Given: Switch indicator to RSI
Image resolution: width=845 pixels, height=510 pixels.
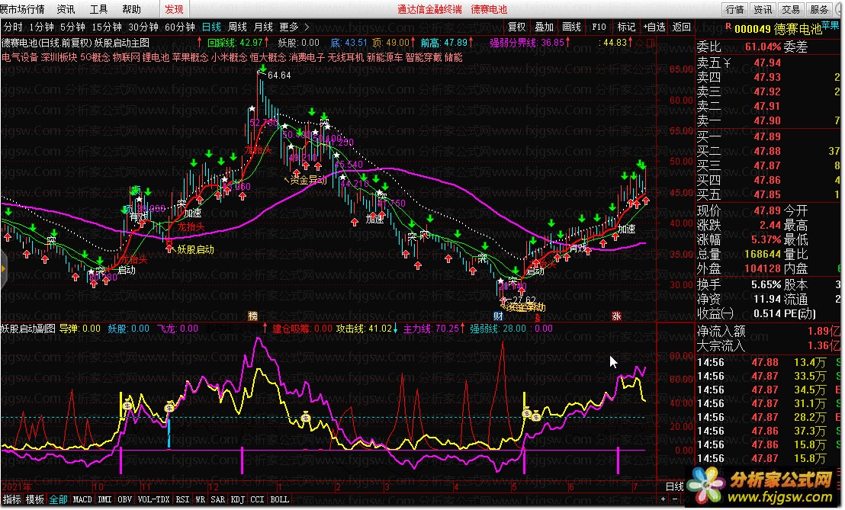Looking at the screenshot, I should (183, 500).
